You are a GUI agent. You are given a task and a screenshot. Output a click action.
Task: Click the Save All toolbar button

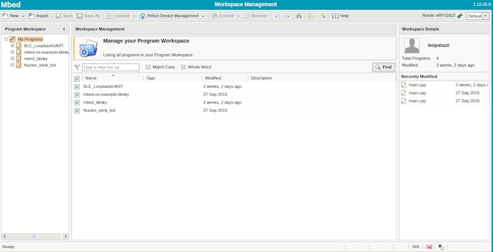point(89,16)
